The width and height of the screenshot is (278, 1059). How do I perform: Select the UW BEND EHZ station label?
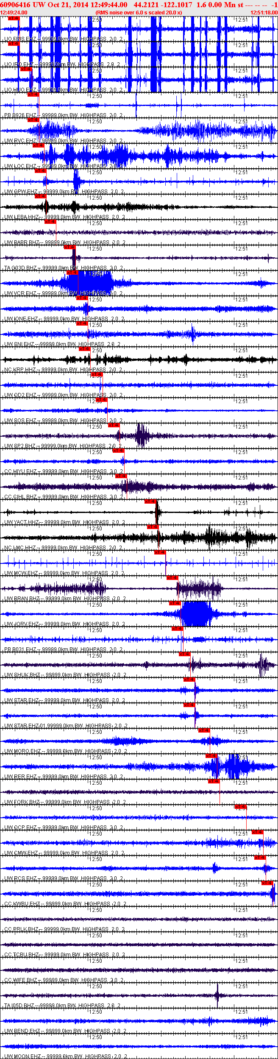65,1031
